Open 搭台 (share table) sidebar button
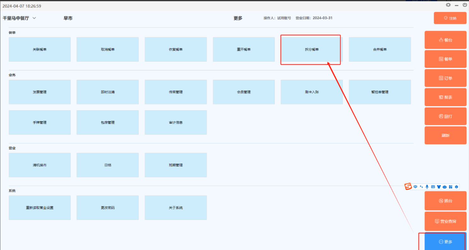 pyautogui.click(x=445, y=201)
